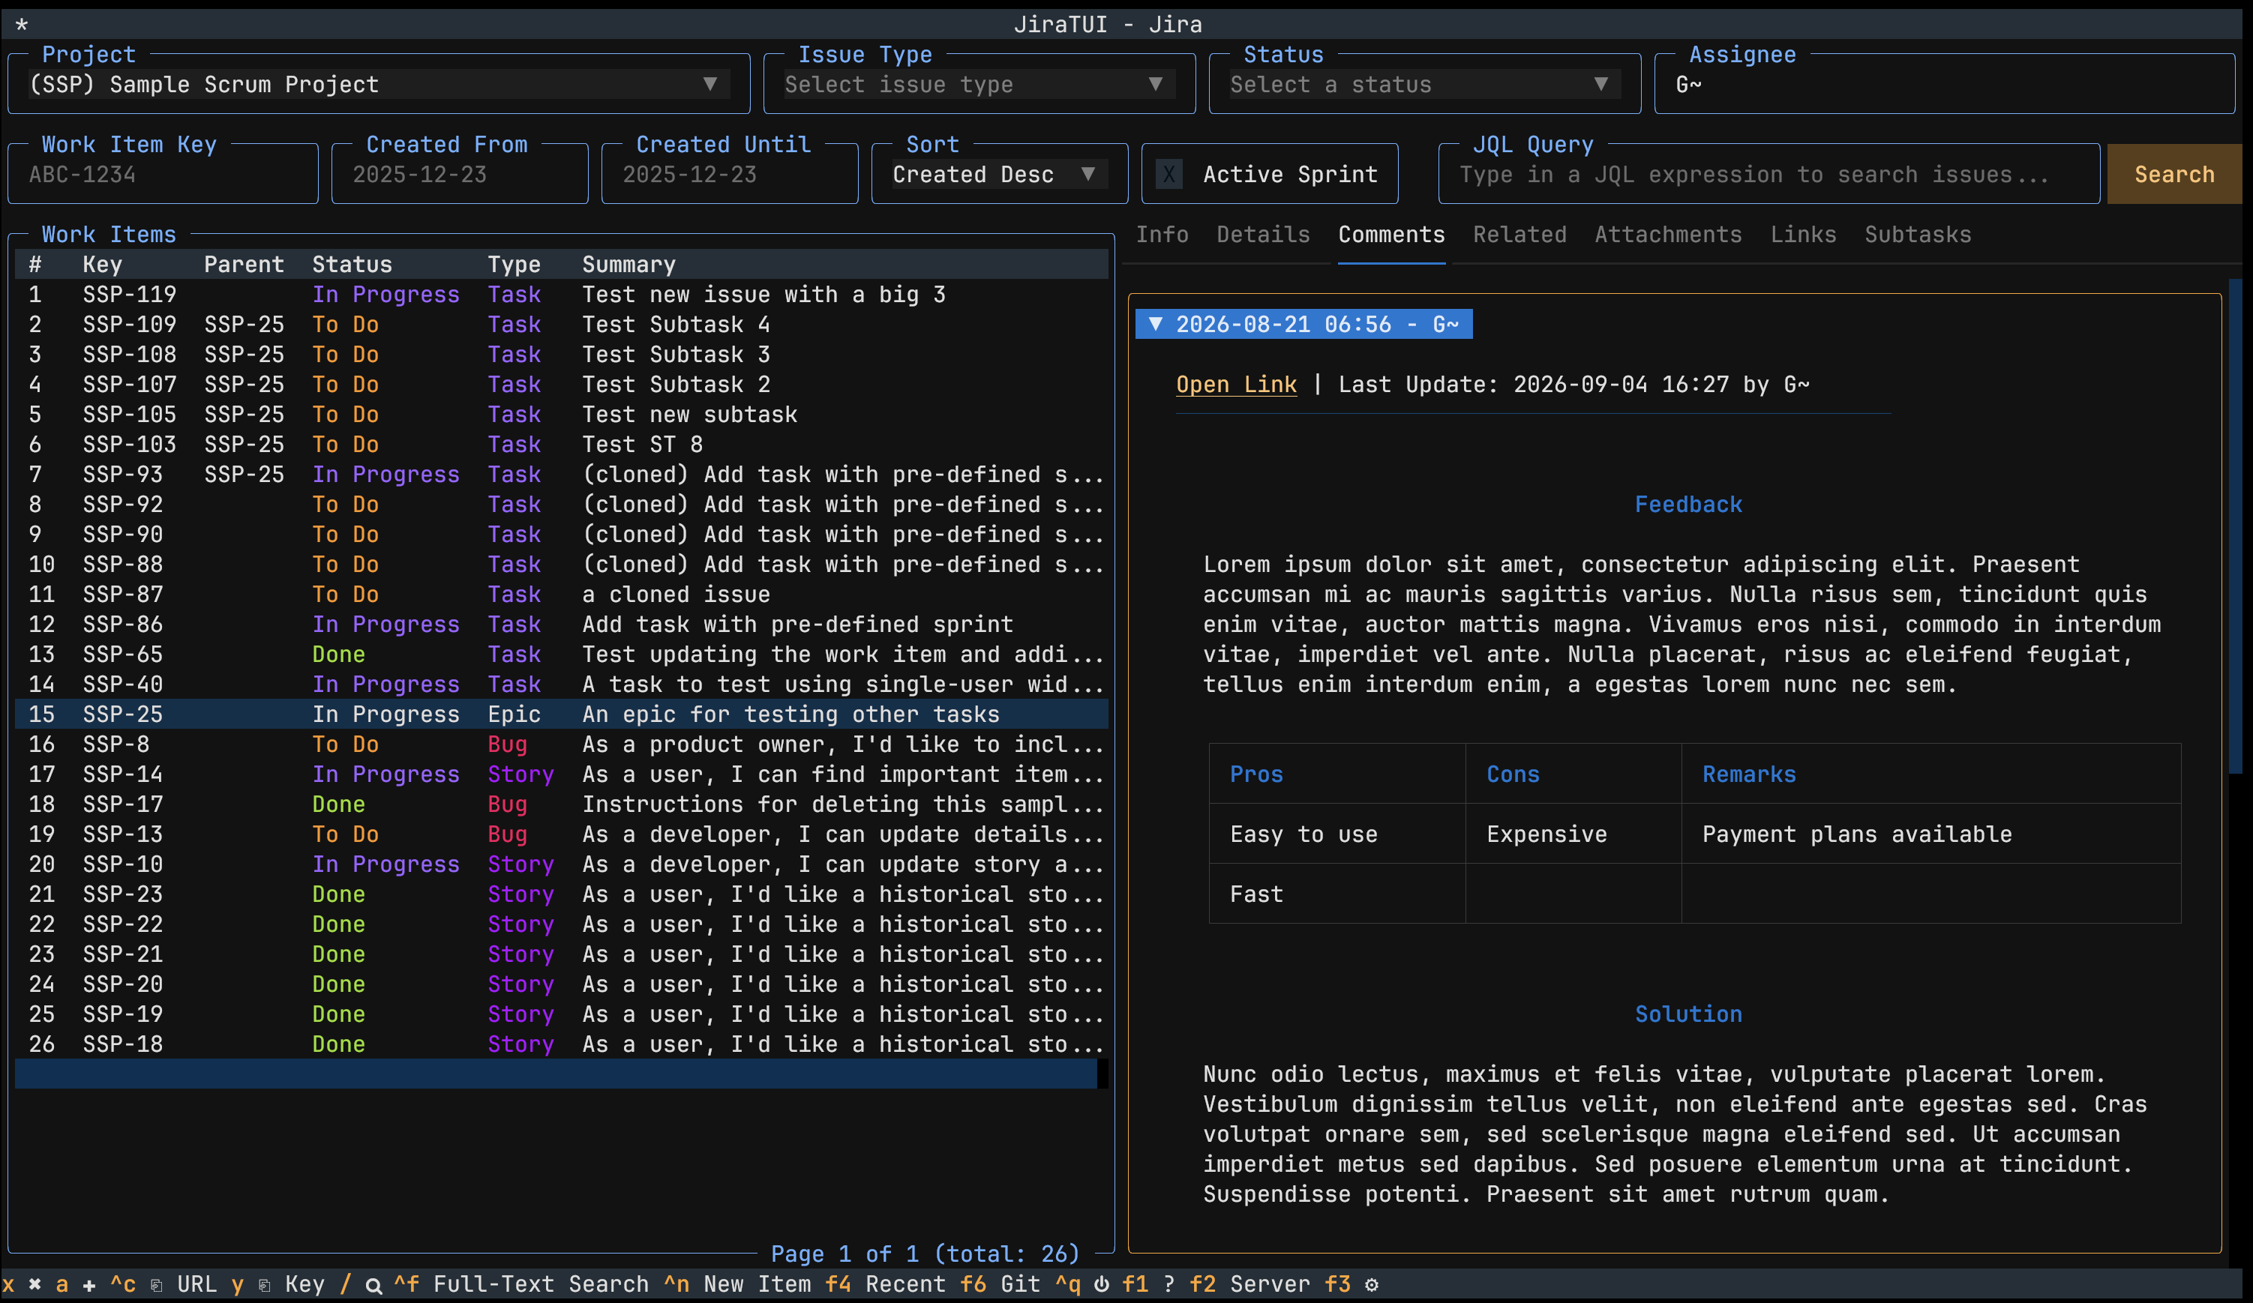
Task: Select the Comments tab
Action: [1391, 235]
